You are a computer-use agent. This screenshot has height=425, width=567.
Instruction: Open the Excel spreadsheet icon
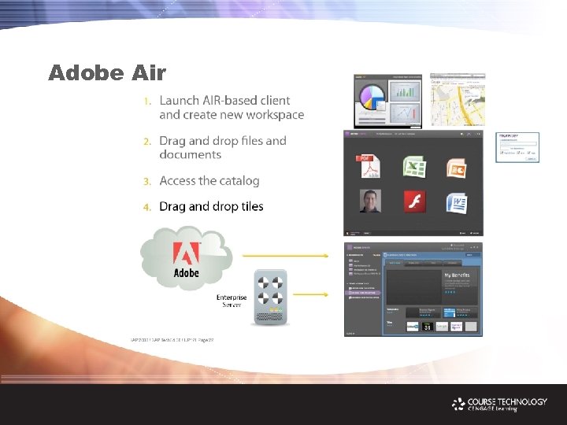point(415,167)
